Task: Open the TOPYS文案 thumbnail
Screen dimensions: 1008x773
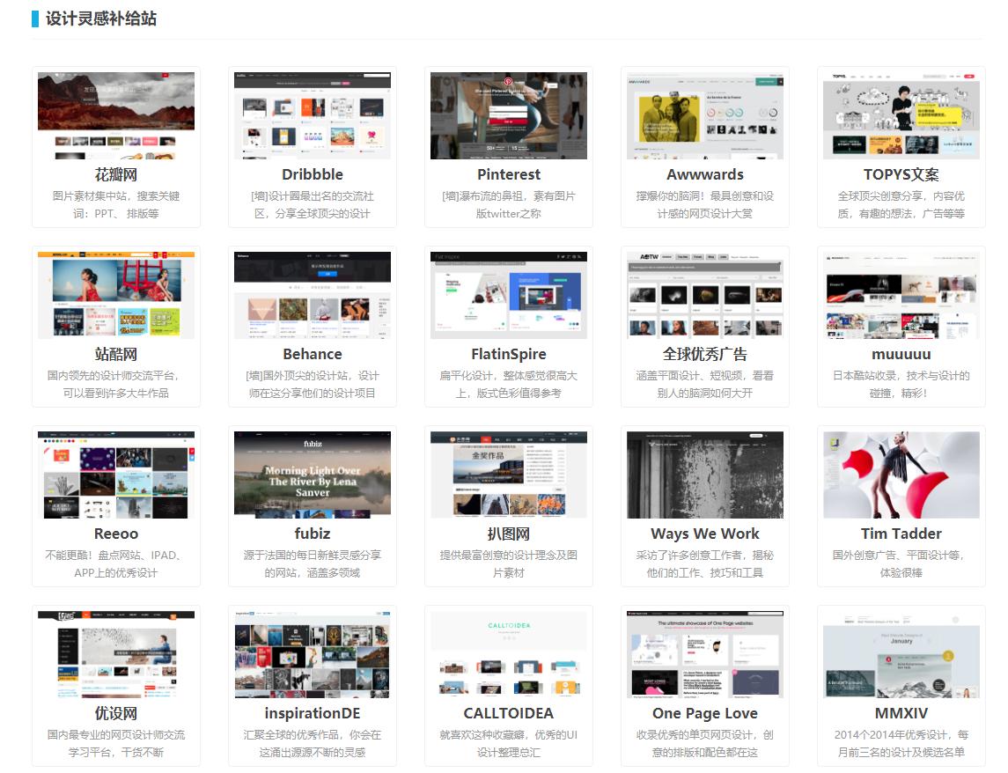Action: tap(901, 115)
